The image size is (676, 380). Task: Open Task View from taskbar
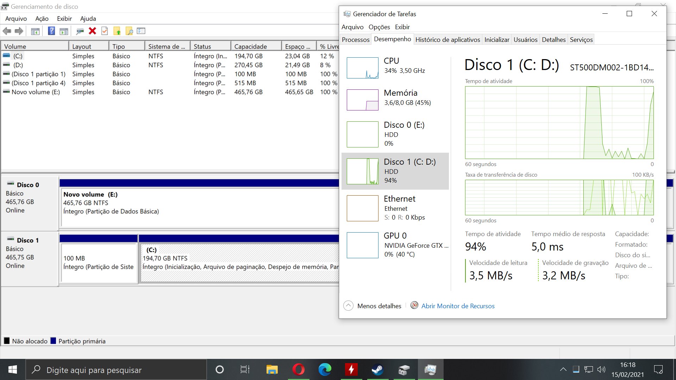245,369
